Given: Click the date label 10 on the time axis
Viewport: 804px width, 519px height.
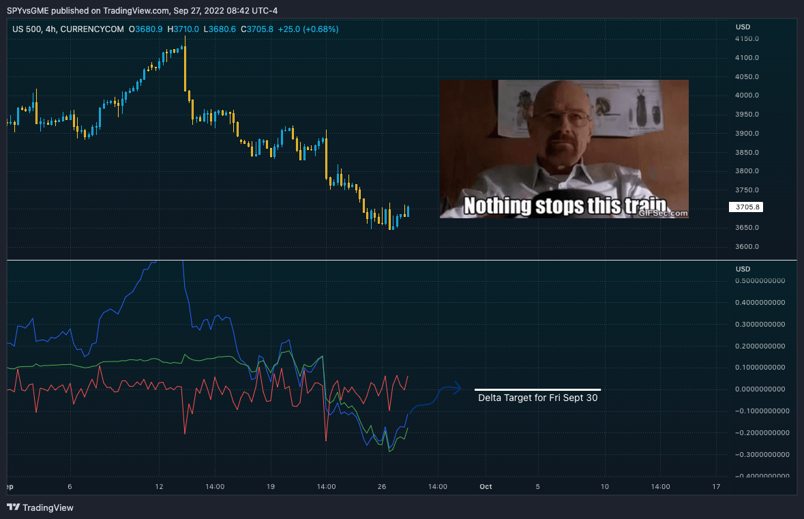Looking at the screenshot, I should click(x=605, y=486).
